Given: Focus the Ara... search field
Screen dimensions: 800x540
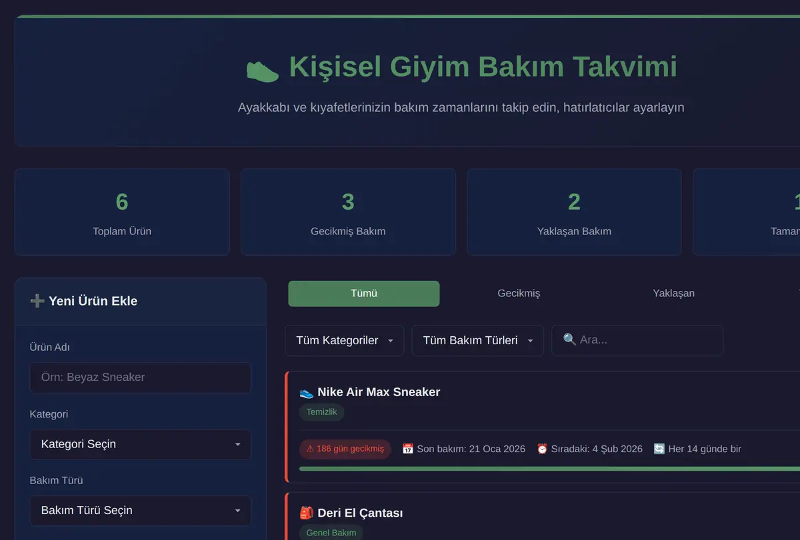Looking at the screenshot, I should click(x=637, y=340).
